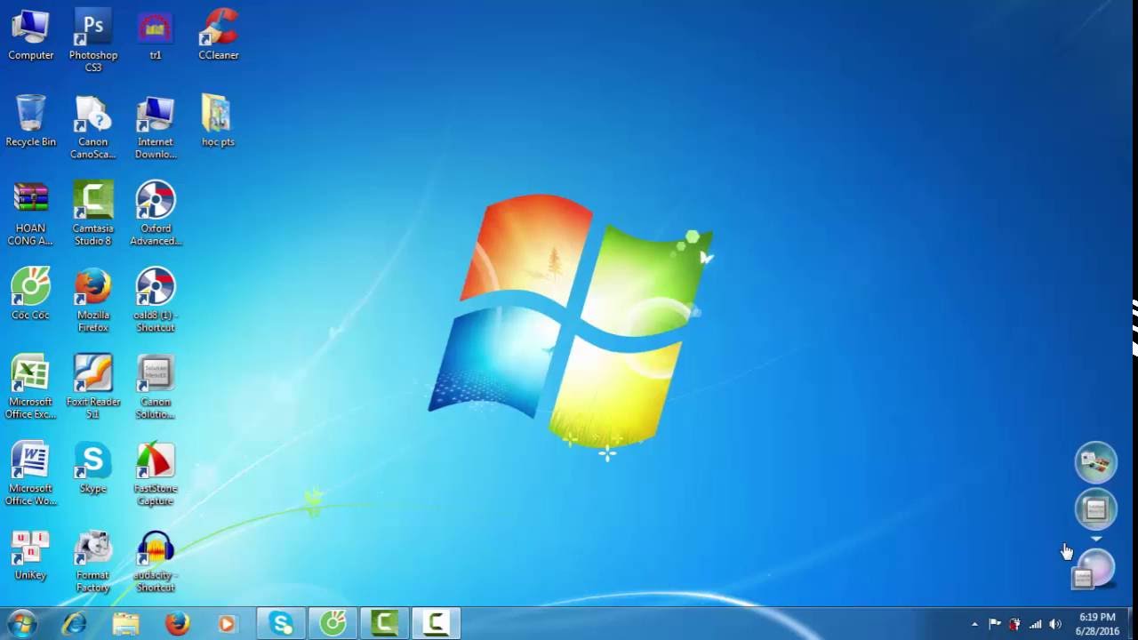Open the volume speaker tray icon
Viewport: 1138px width, 640px height.
coord(1055,624)
